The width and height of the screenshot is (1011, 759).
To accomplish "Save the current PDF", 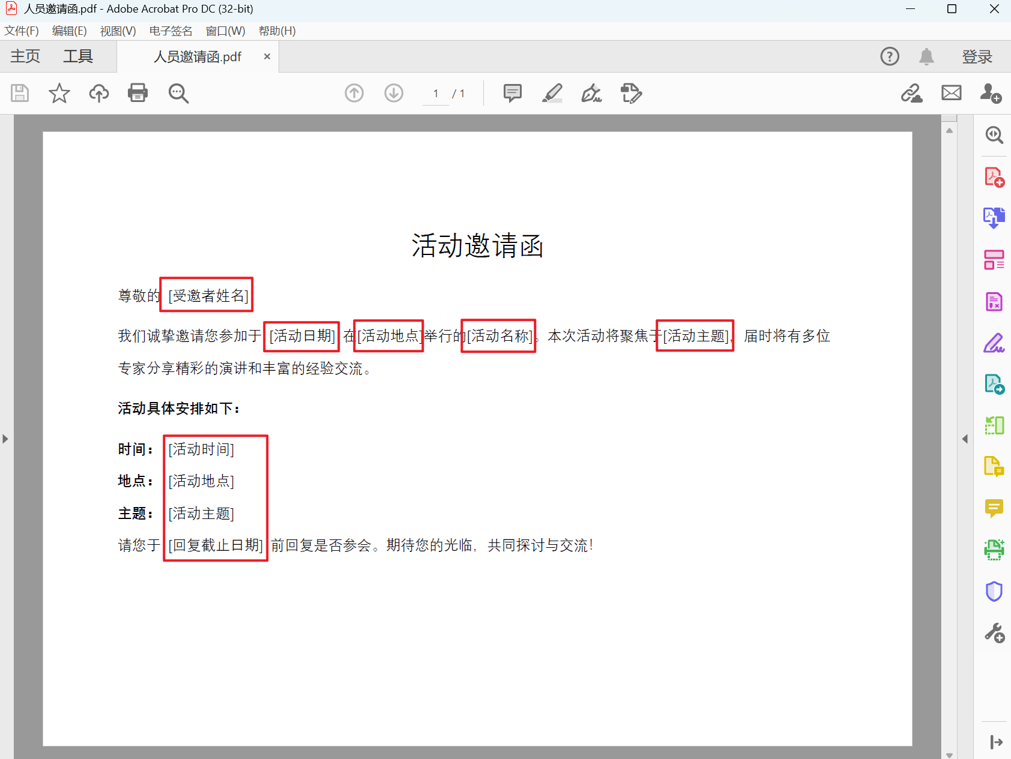I will 20,93.
